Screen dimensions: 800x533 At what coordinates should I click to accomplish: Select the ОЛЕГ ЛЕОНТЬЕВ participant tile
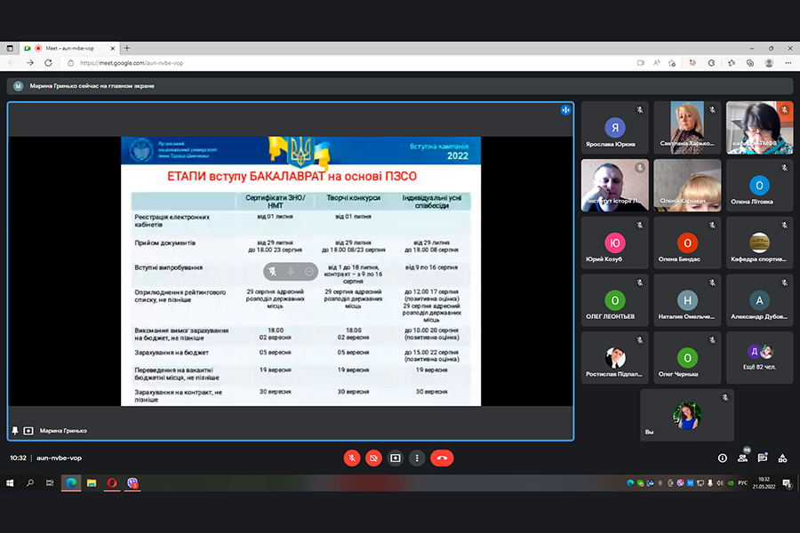tap(615, 300)
